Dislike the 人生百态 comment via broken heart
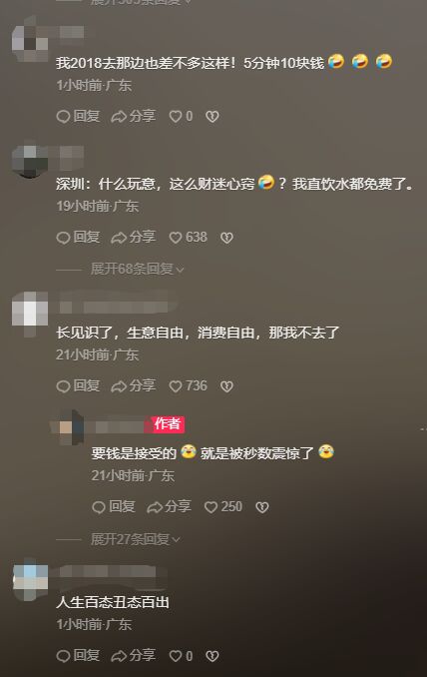The width and height of the screenshot is (427, 677). pyautogui.click(x=213, y=656)
